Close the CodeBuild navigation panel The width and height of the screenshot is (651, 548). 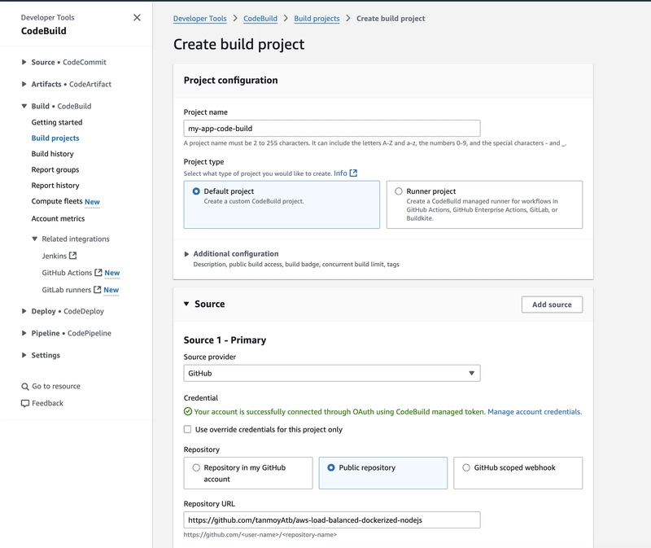(137, 17)
